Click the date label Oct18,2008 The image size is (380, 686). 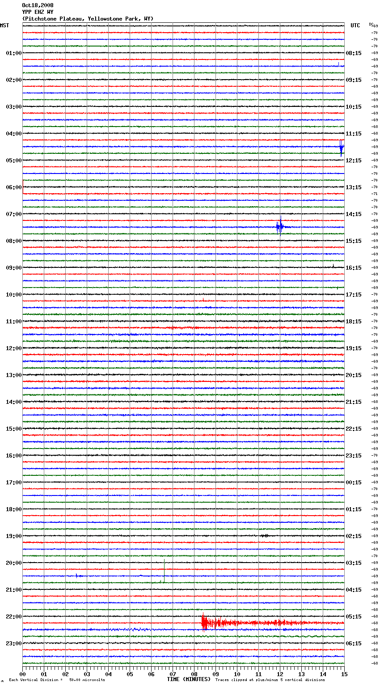(x=38, y=5)
